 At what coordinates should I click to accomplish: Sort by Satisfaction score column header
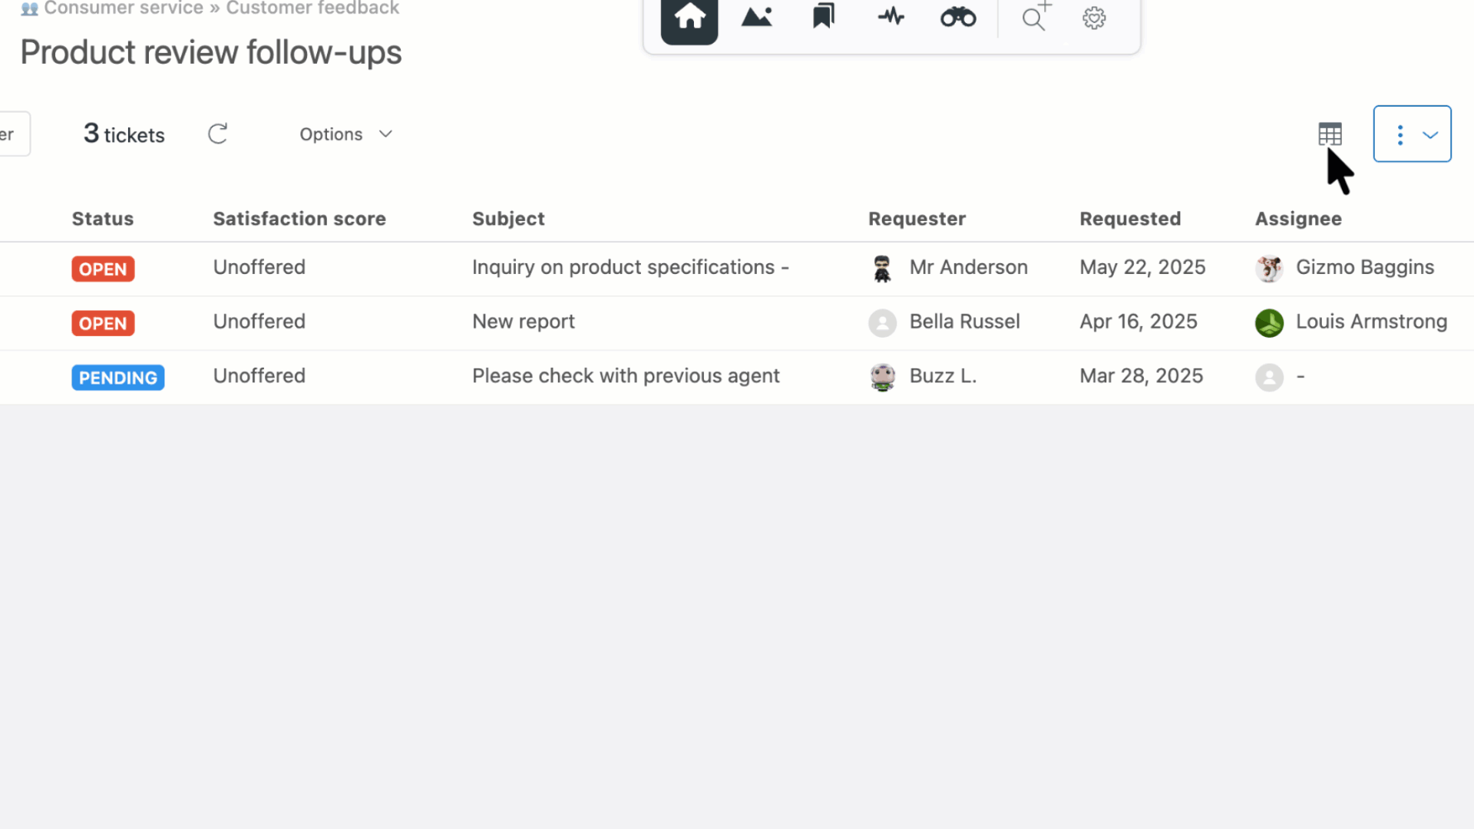pyautogui.click(x=299, y=219)
